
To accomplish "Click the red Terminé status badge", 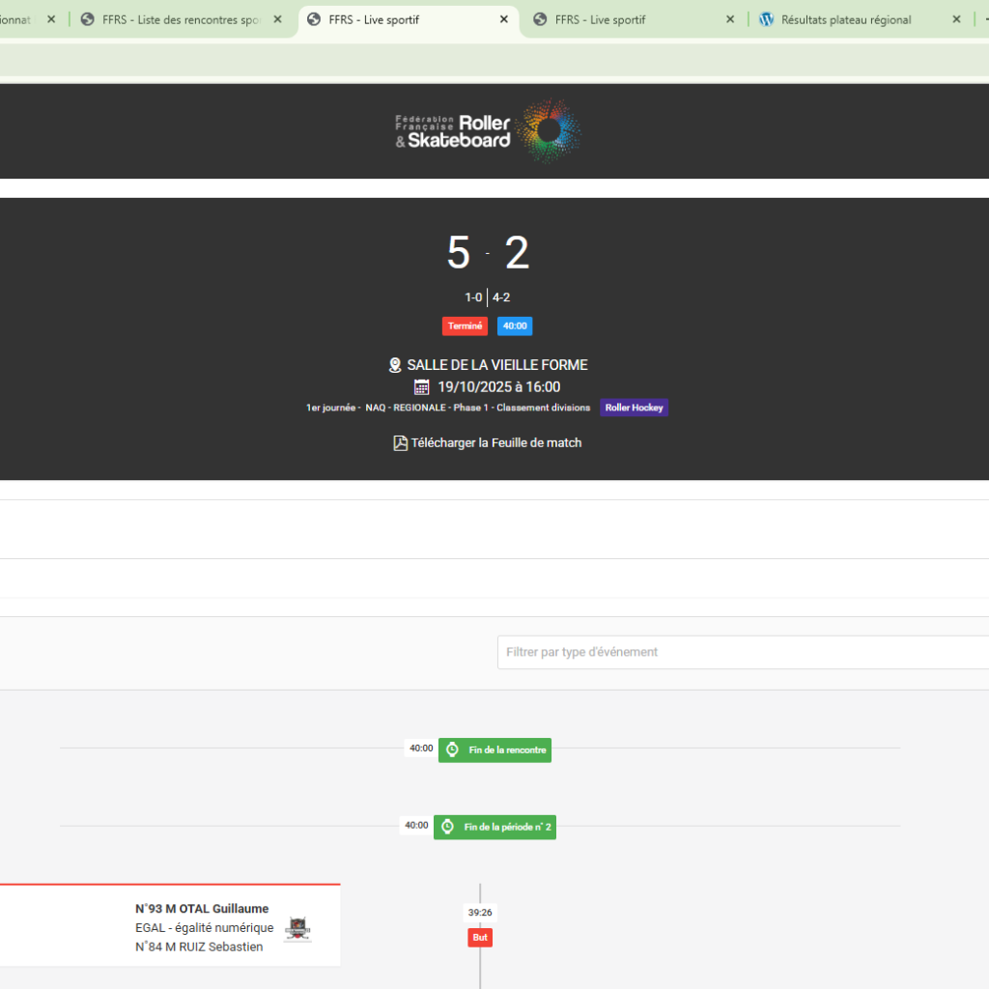I will coord(465,326).
